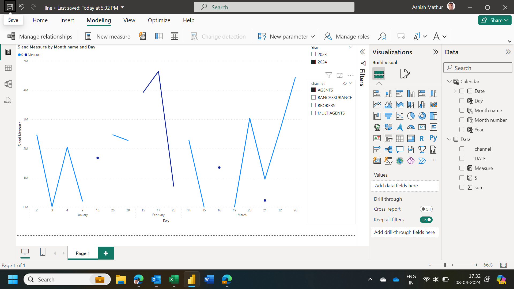The image size is (514, 289).
Task: Open the Optimize ribbon tab
Action: pos(159,20)
